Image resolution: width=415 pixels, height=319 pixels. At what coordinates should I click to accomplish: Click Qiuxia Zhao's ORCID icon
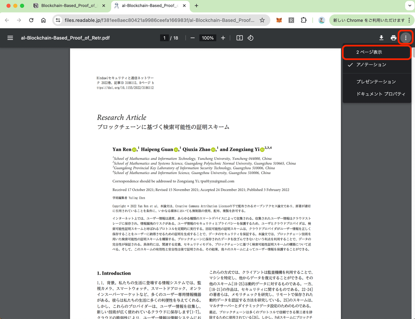click(x=213, y=149)
